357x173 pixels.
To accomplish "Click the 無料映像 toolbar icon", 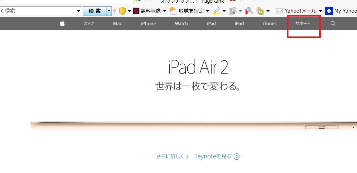I will point(136,11).
